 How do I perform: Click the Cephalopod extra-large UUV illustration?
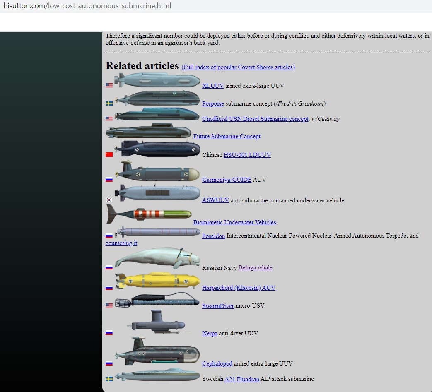pyautogui.click(x=157, y=351)
